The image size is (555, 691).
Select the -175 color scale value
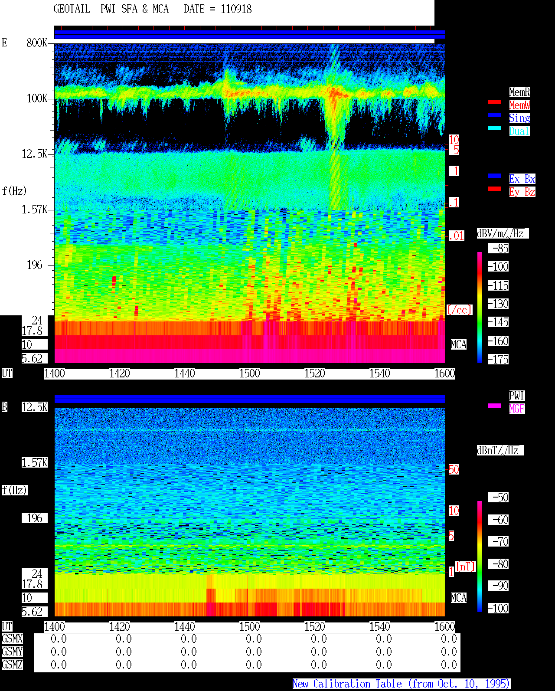(x=499, y=359)
